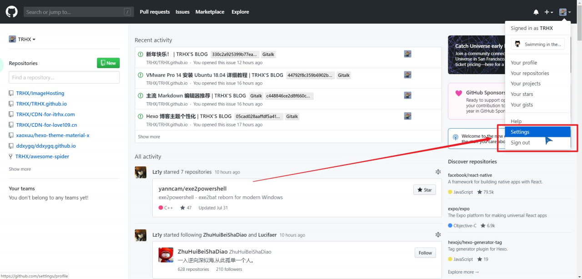This screenshot has height=279, width=582.
Task: Click the snowflake icon beside Lz1y starred activity
Action: pyautogui.click(x=438, y=172)
